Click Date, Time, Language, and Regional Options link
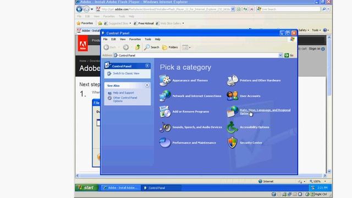The image size is (352, 198). click(x=265, y=112)
